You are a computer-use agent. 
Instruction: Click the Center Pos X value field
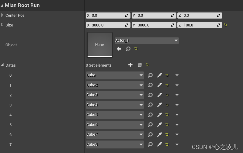[x=108, y=16]
